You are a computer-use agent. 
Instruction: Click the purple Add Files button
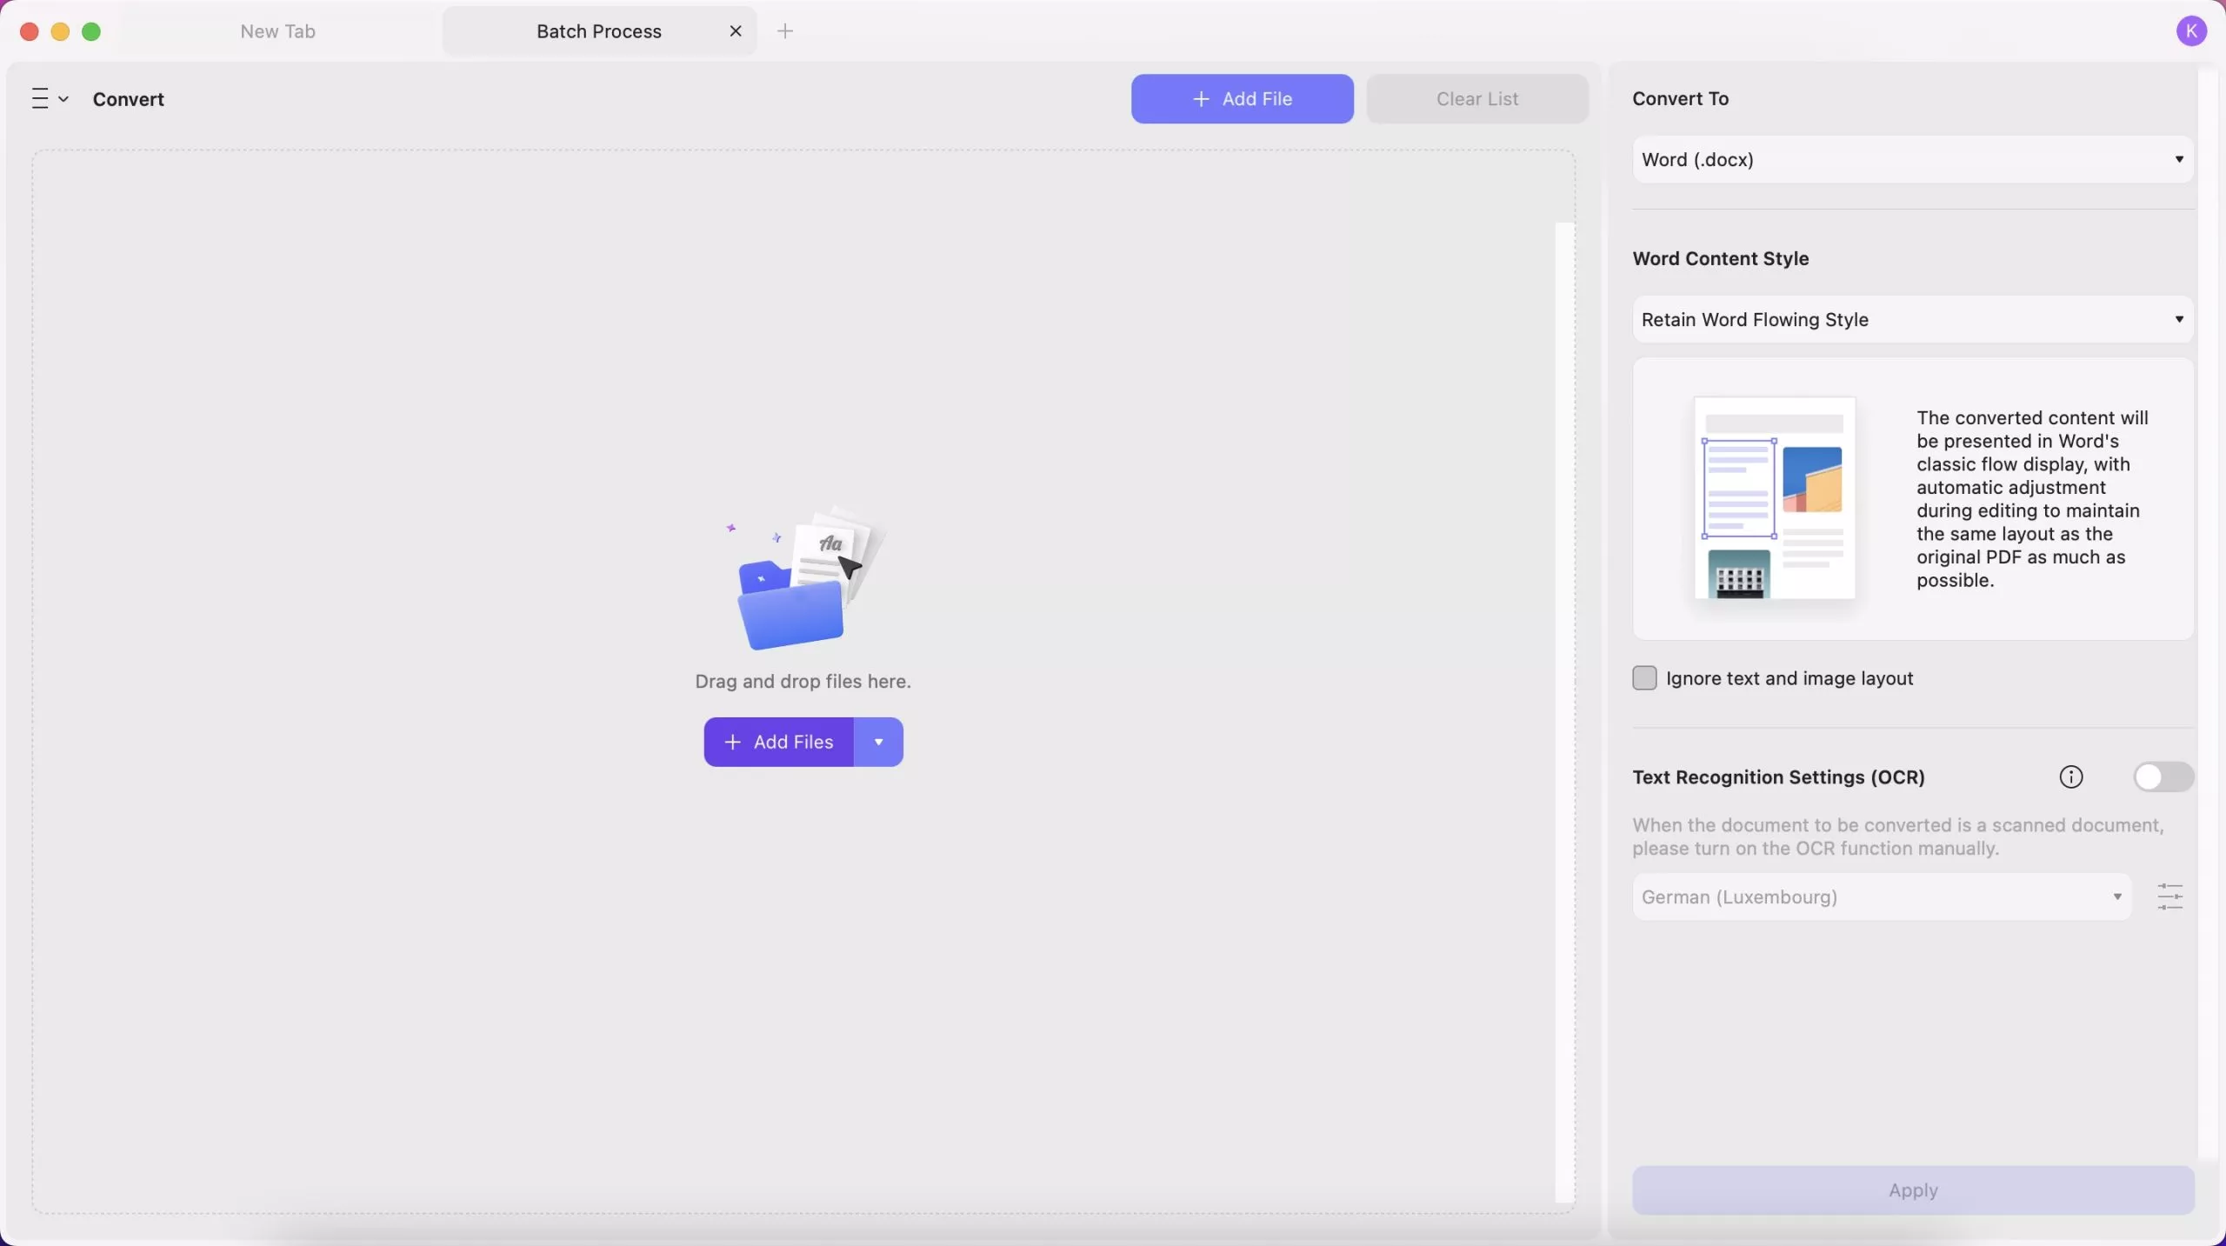coord(779,742)
